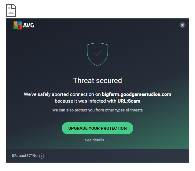The image size is (195, 171).
Task: Click "We can also protect you" text
Action: point(97,110)
